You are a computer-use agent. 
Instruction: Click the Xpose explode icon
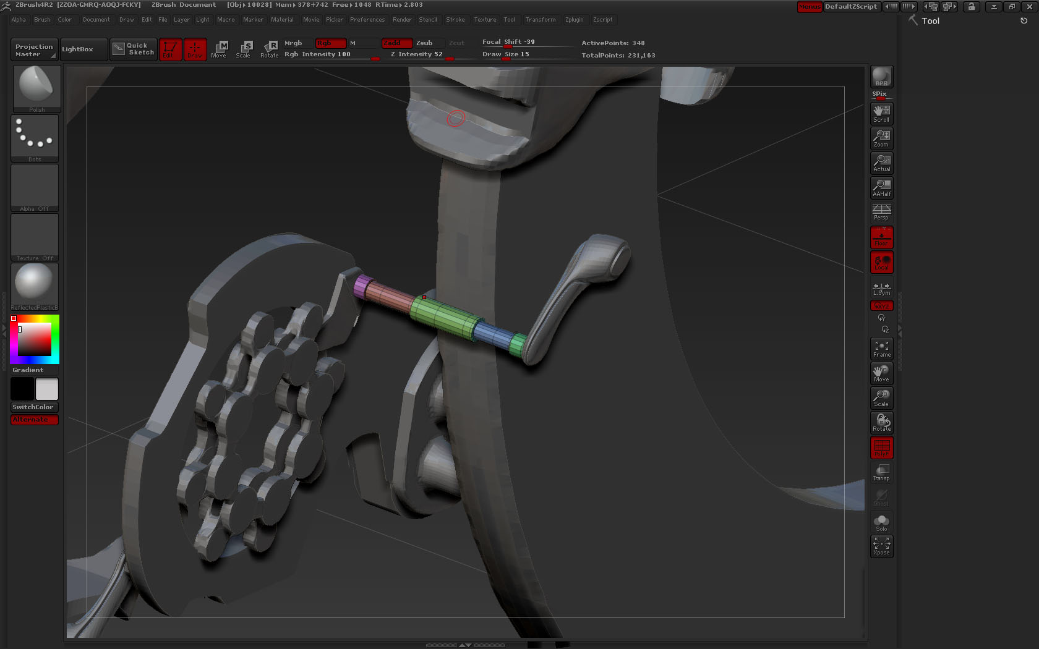click(881, 546)
